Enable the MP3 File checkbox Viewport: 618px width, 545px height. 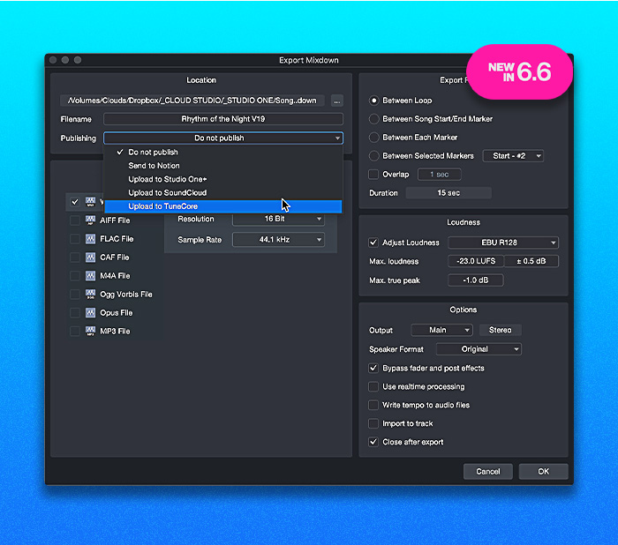click(74, 332)
